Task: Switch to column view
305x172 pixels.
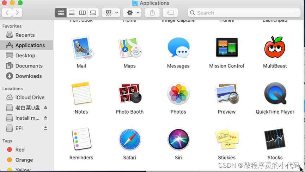Action: pos(82,13)
